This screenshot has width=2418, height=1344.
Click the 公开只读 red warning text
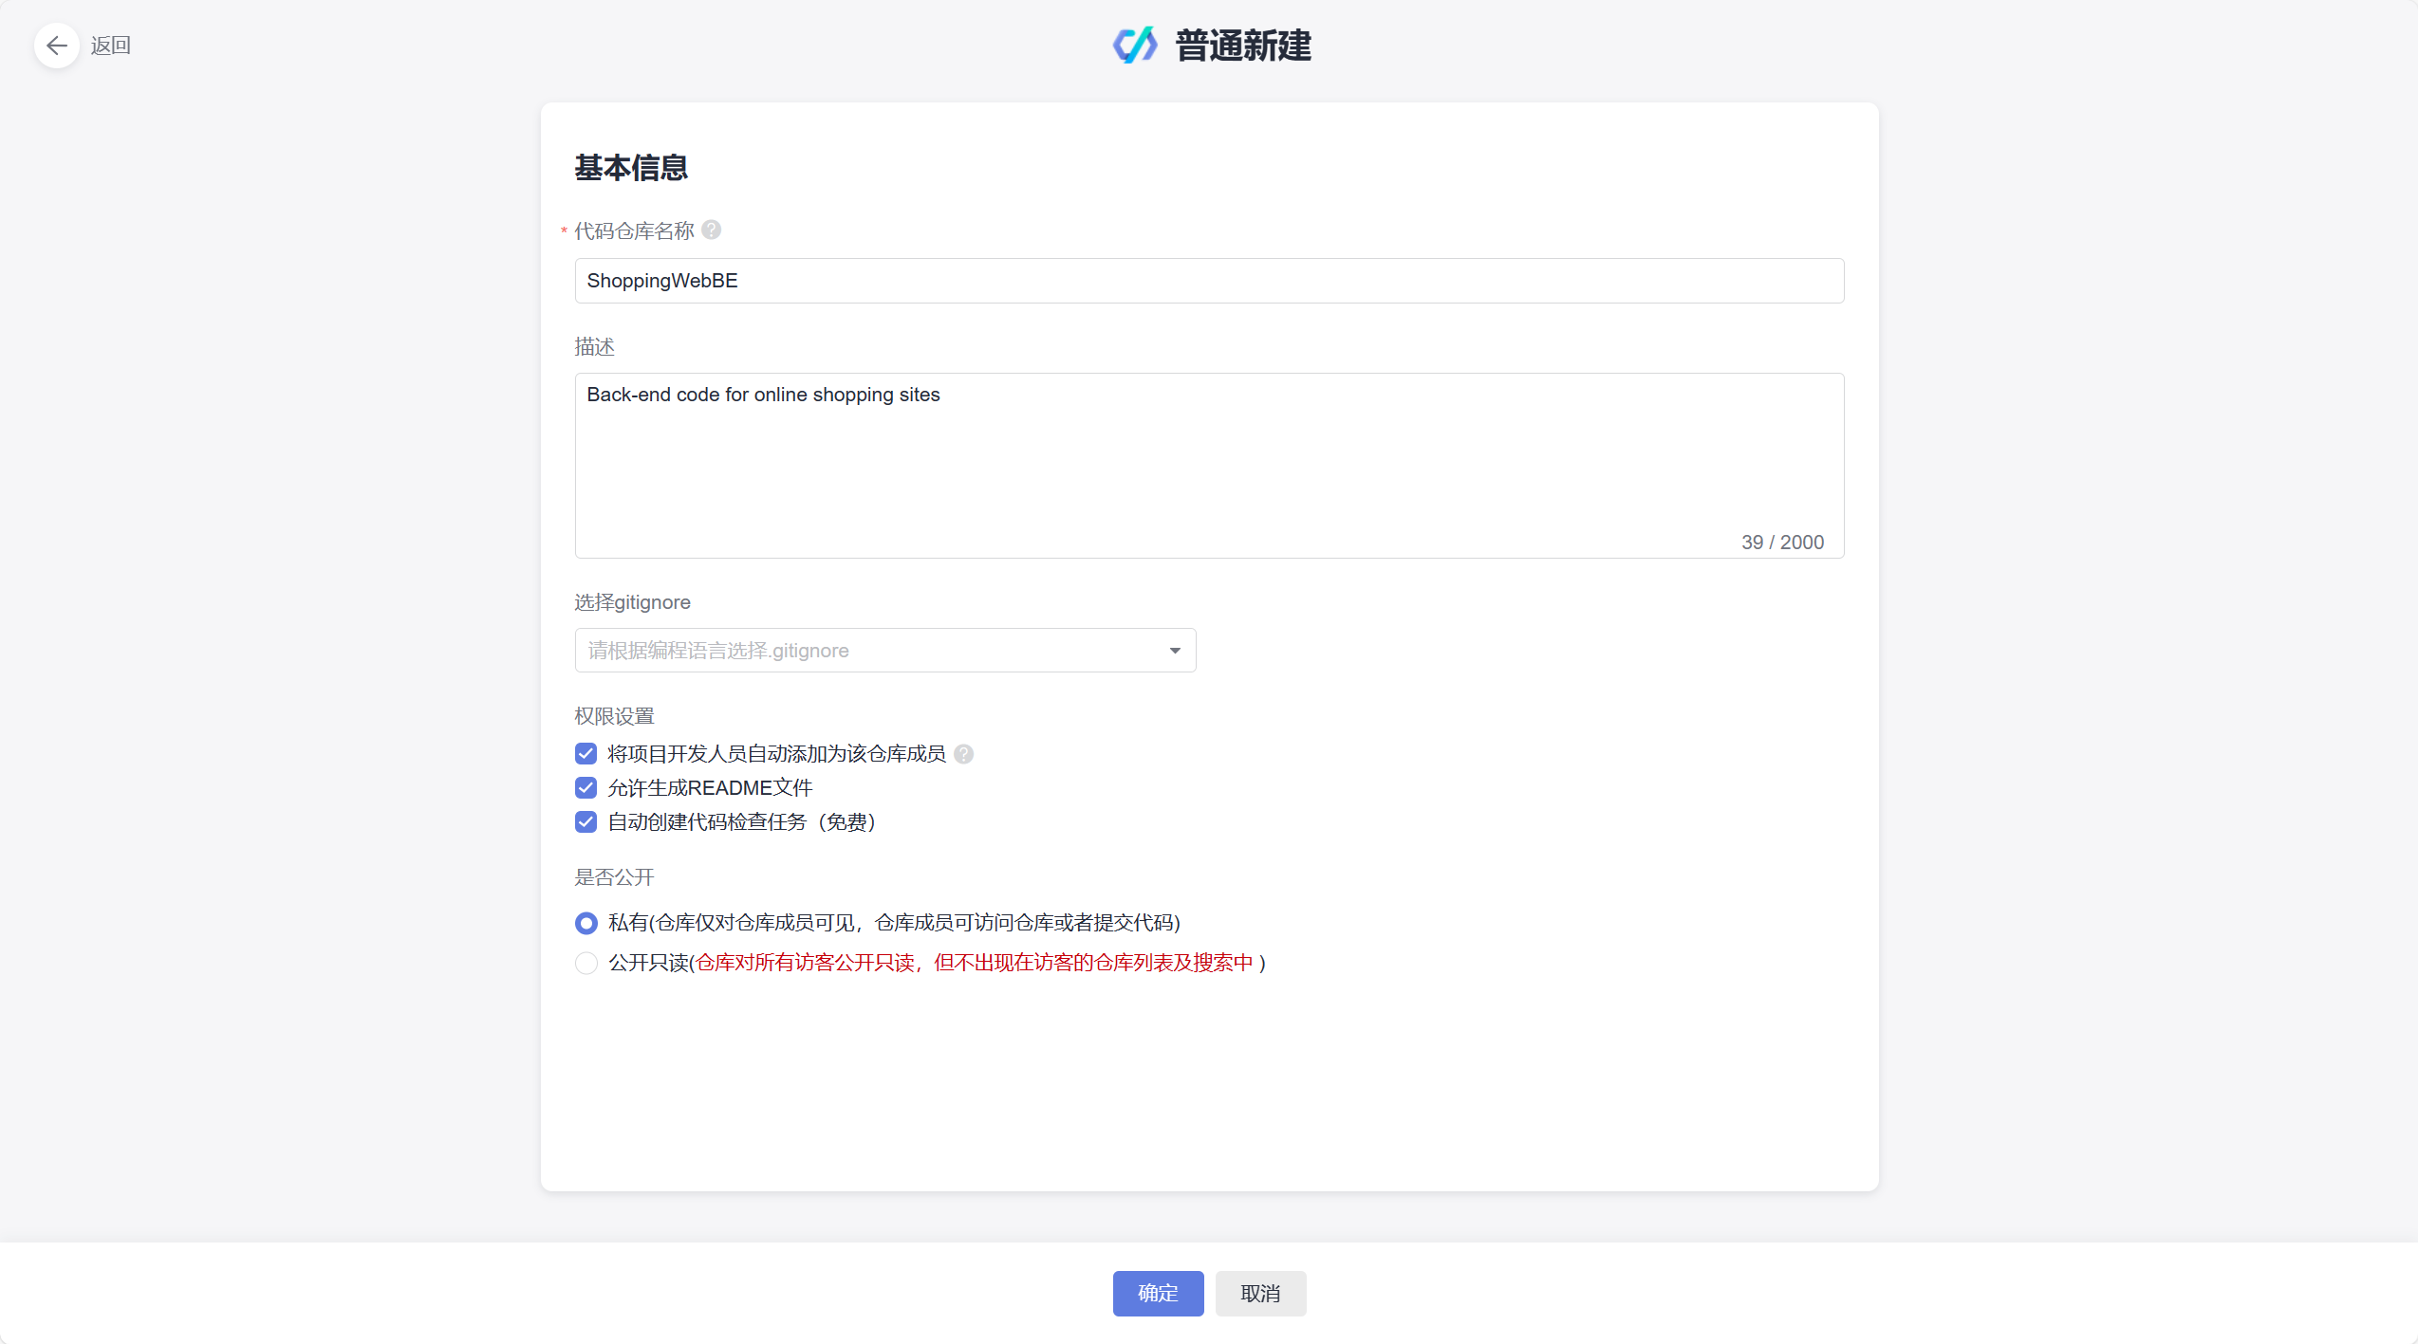(x=976, y=963)
